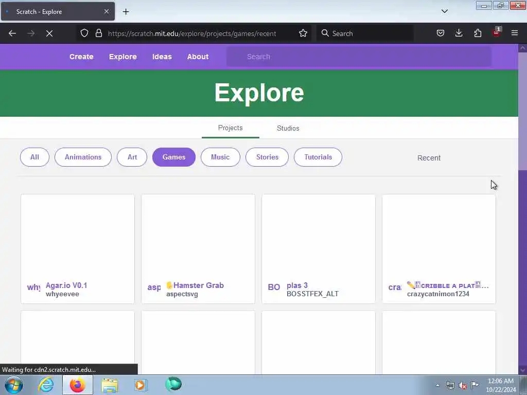Open the uBlock extension icon with badge
Screen dimensions: 527x395
coord(497,32)
